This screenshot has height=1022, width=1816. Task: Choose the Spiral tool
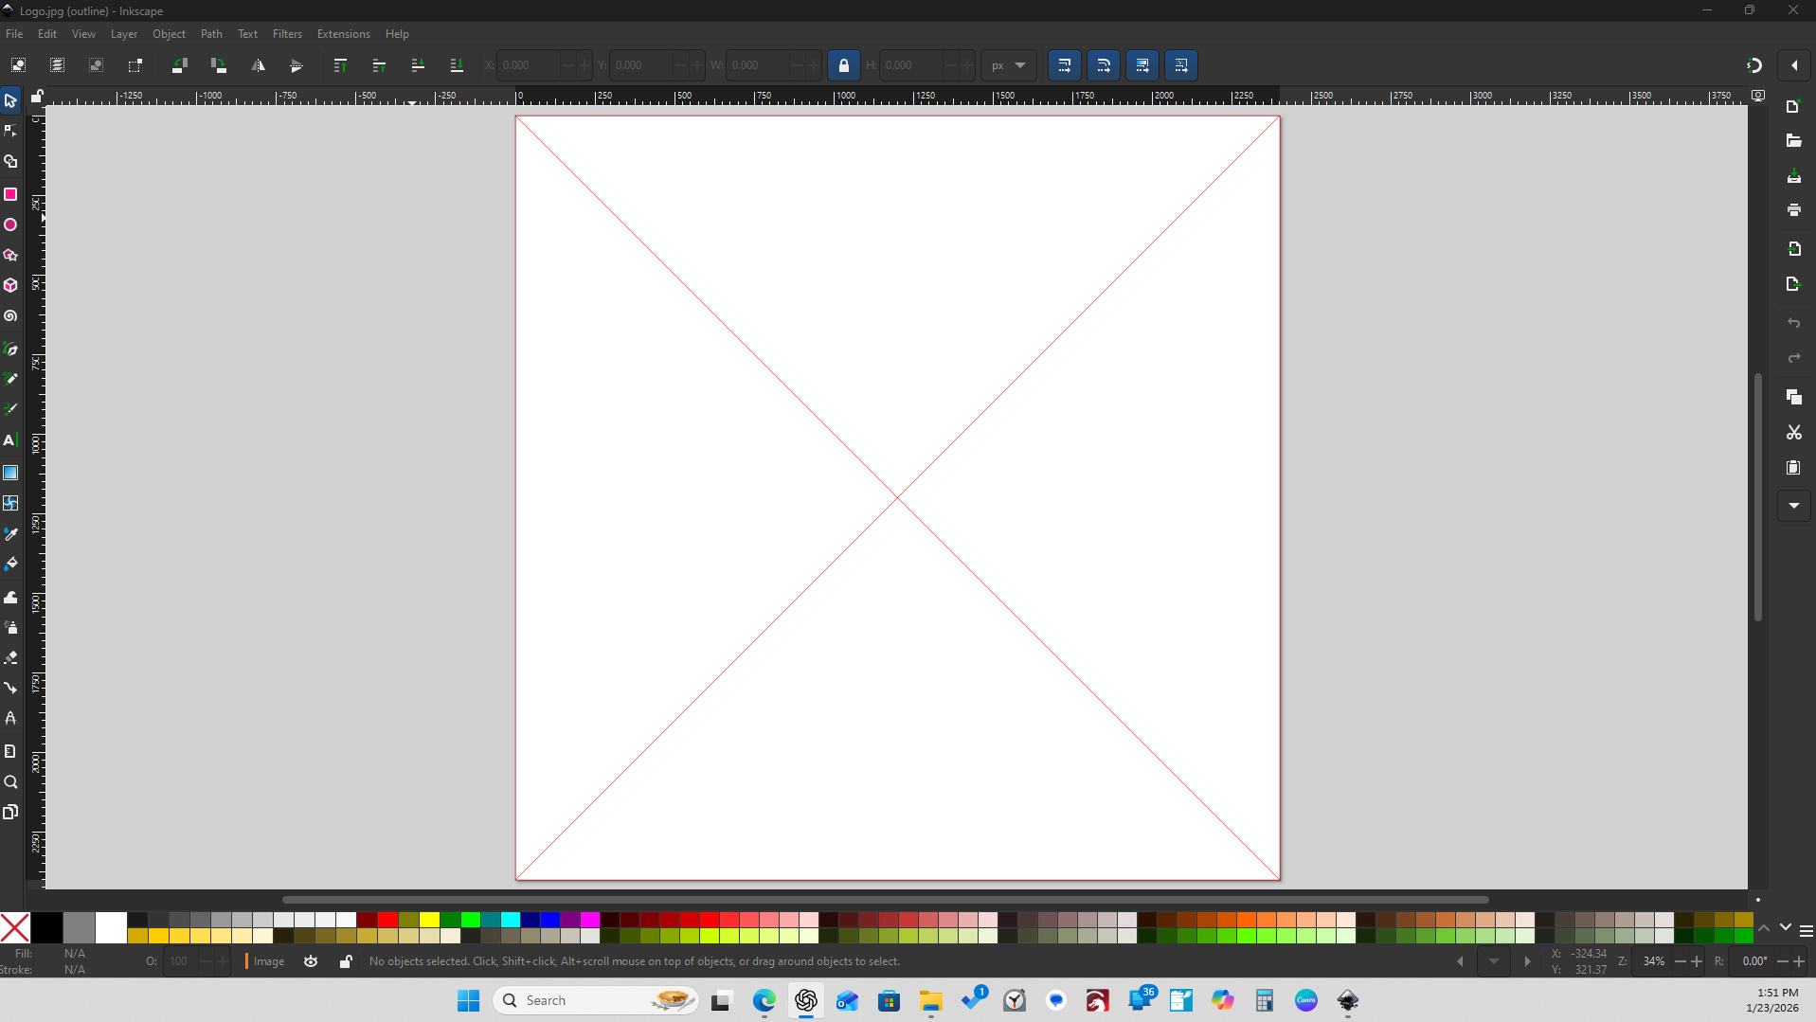[x=10, y=317]
